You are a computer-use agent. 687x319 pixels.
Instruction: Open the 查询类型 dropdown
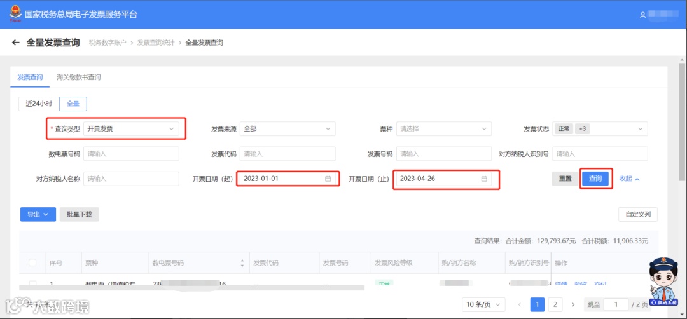pos(132,128)
